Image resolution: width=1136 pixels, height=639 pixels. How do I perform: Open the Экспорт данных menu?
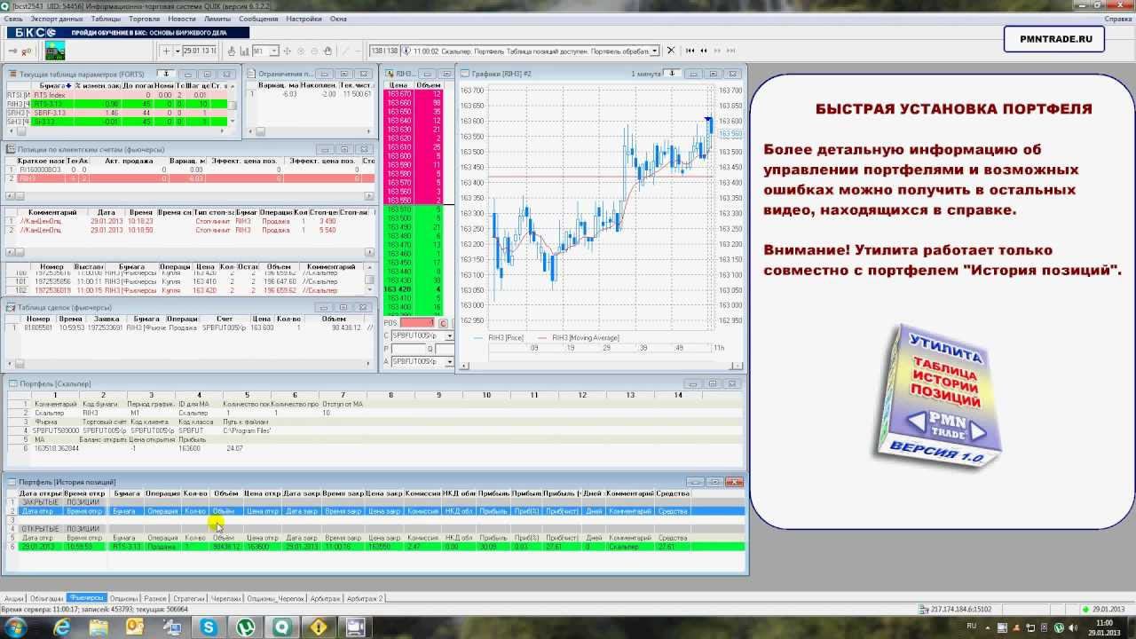point(56,18)
